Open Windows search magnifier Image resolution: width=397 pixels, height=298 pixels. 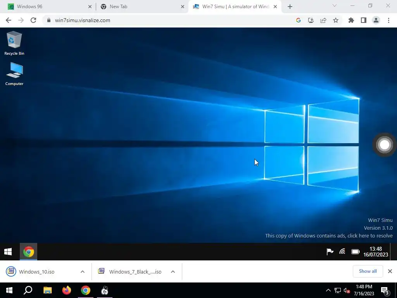pyautogui.click(x=28, y=290)
